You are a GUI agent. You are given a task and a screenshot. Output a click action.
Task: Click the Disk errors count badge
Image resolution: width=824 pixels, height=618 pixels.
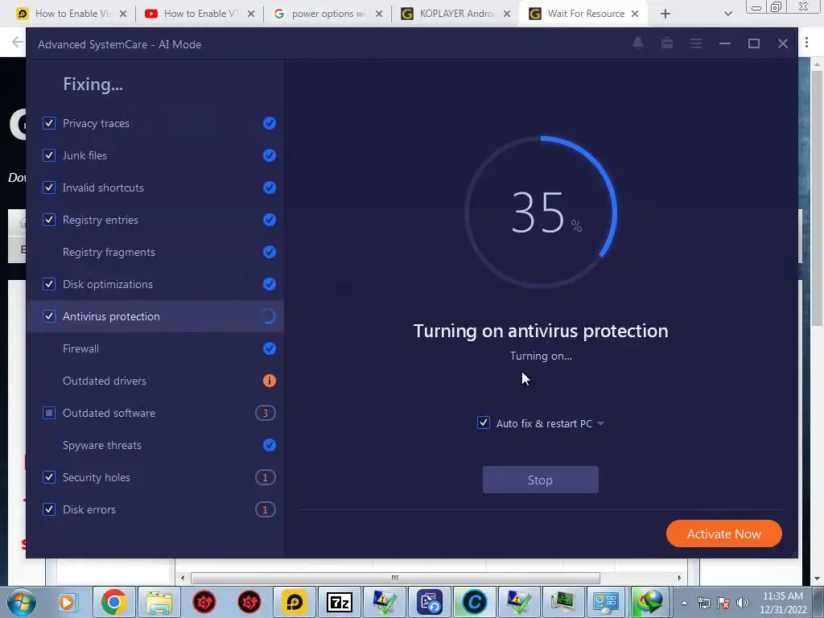click(x=266, y=509)
